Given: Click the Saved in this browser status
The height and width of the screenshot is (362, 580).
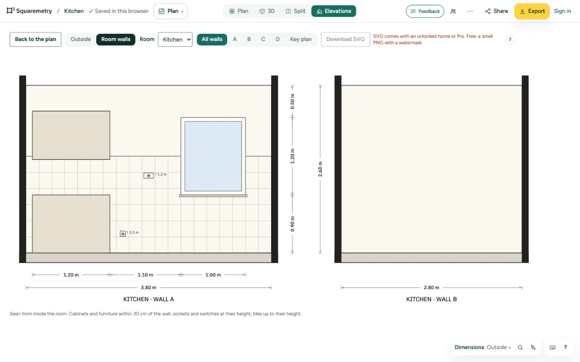Looking at the screenshot, I should [119, 11].
